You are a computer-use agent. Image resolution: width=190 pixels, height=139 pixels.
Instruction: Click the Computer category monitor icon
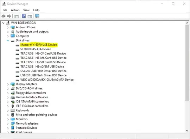13,36
